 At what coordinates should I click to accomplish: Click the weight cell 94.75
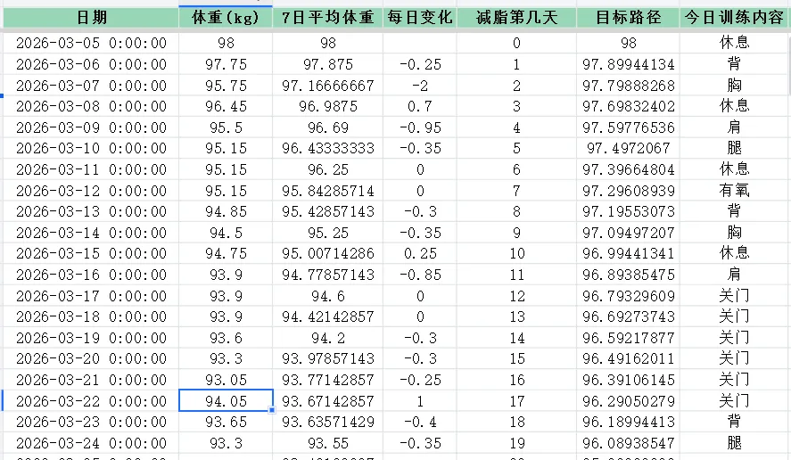[226, 253]
